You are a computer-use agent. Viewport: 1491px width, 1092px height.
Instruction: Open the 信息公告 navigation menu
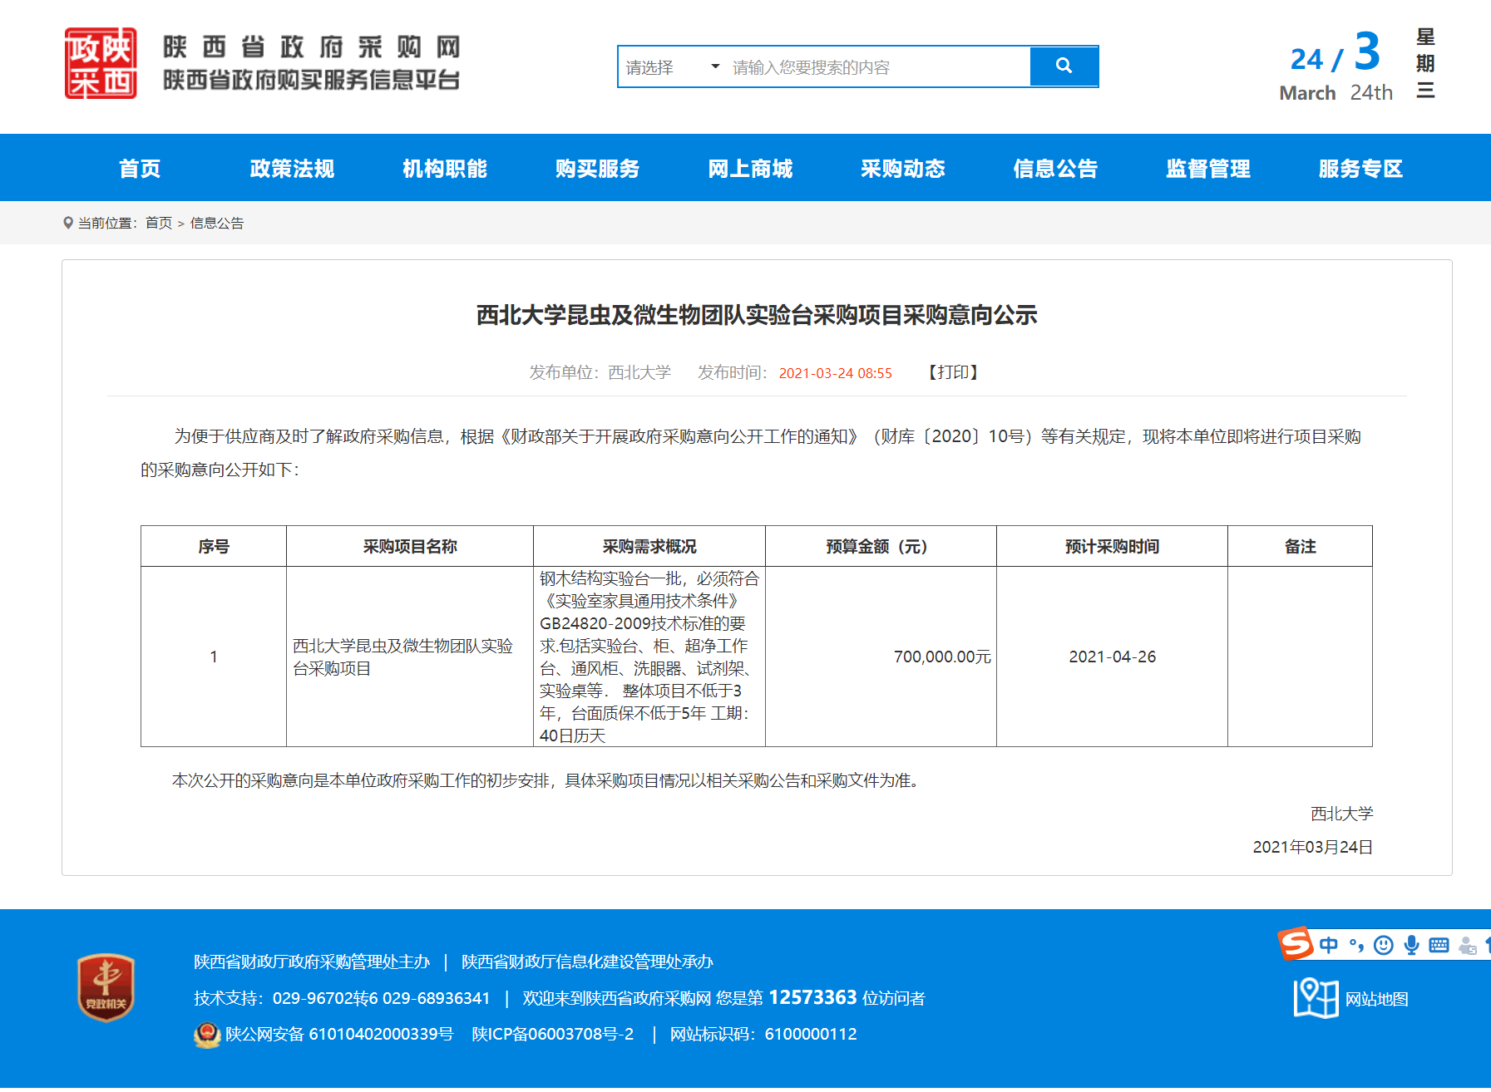(1055, 169)
